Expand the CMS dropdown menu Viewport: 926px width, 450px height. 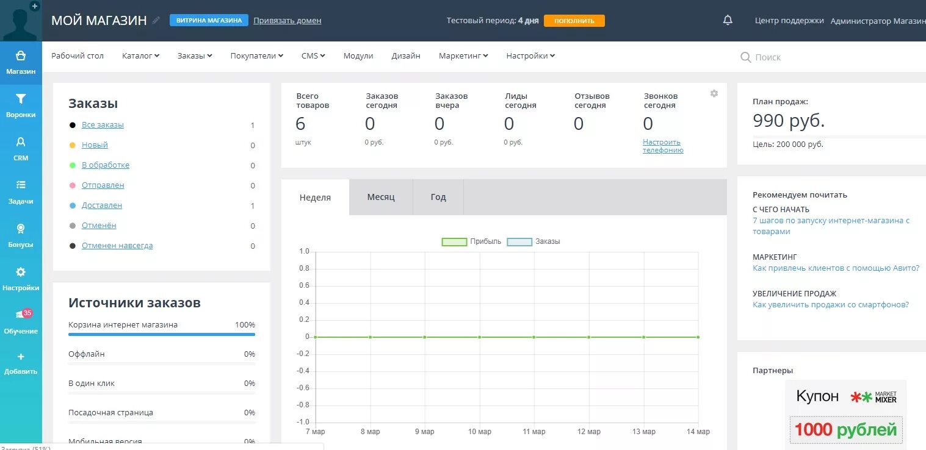[x=313, y=55]
